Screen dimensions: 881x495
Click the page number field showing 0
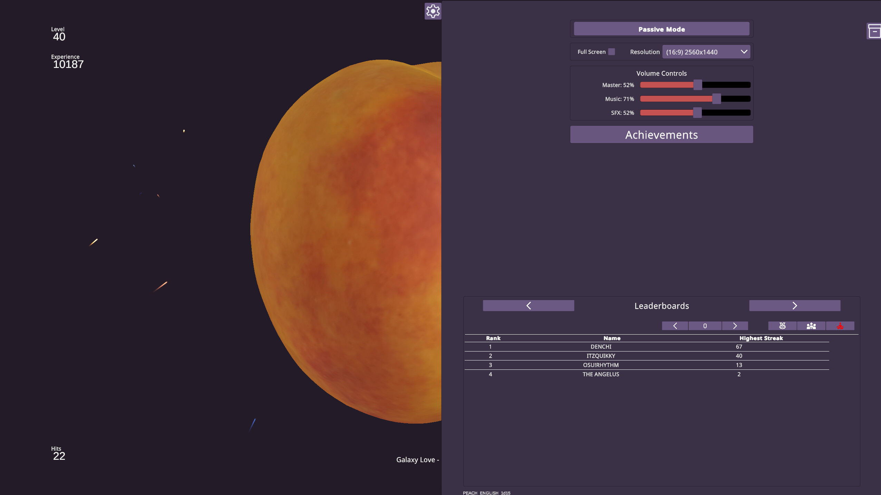(x=705, y=326)
